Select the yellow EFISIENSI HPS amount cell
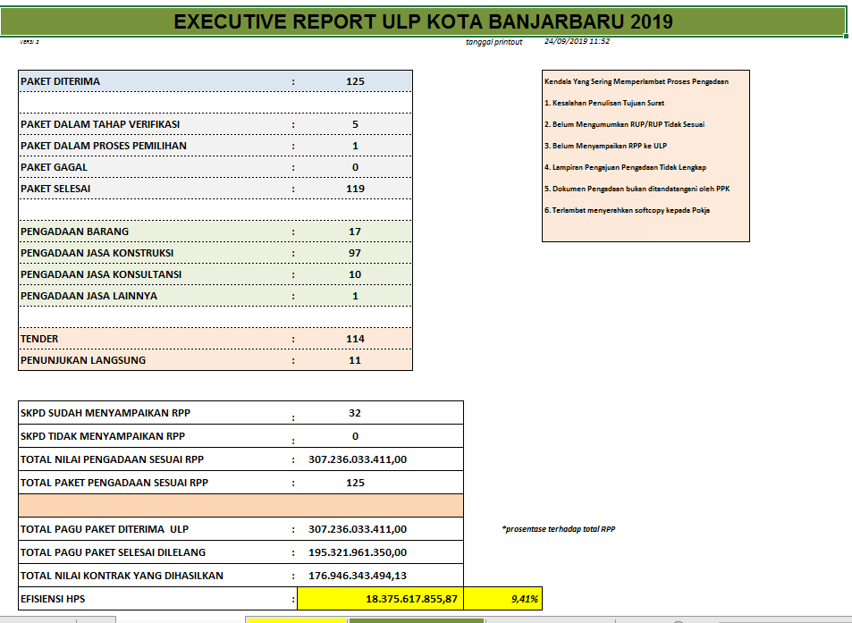Viewport: 852px width, 623px height. point(380,599)
